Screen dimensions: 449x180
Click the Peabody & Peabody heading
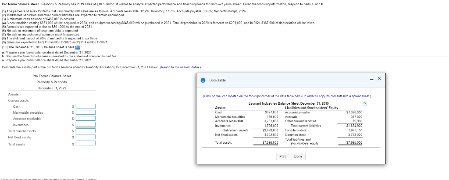tap(52, 82)
